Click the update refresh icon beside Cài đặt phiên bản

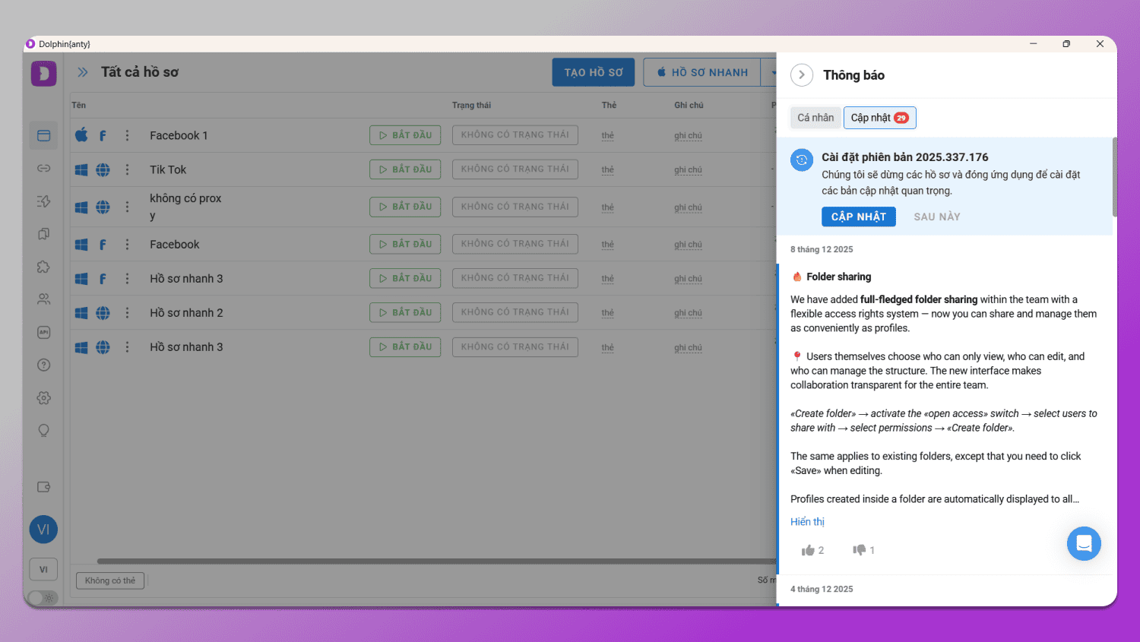802,160
